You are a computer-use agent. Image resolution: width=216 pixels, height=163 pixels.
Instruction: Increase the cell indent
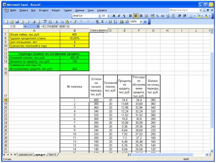184,16
